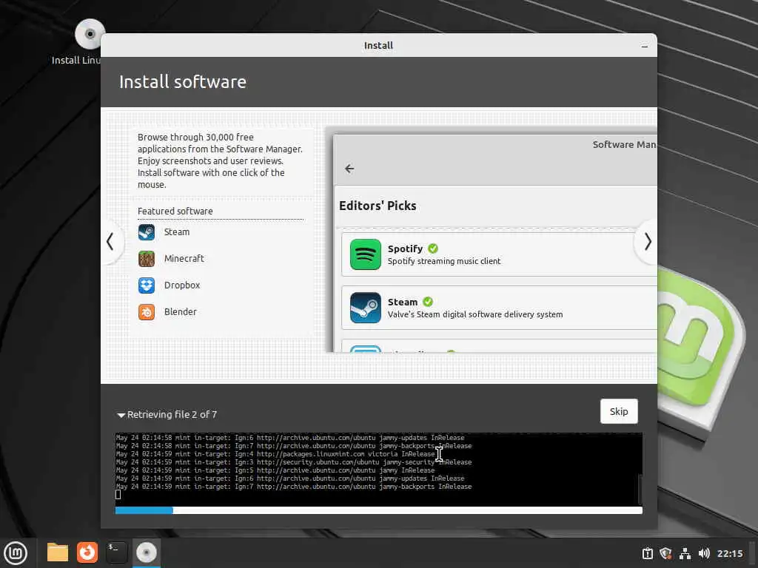Screen dimensions: 758x568
Task: Click the Minecraft icon in Featured software
Action: pyautogui.click(x=147, y=259)
